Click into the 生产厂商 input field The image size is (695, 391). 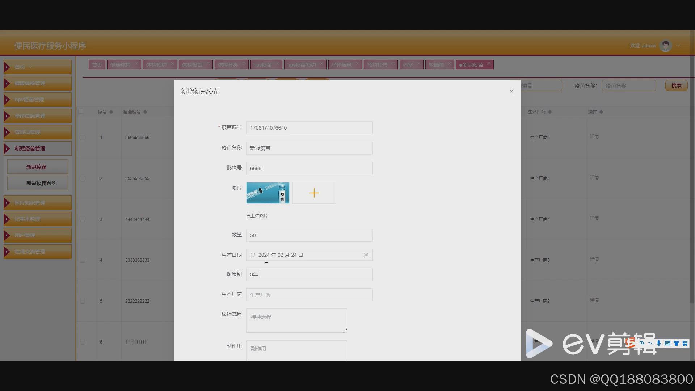309,295
